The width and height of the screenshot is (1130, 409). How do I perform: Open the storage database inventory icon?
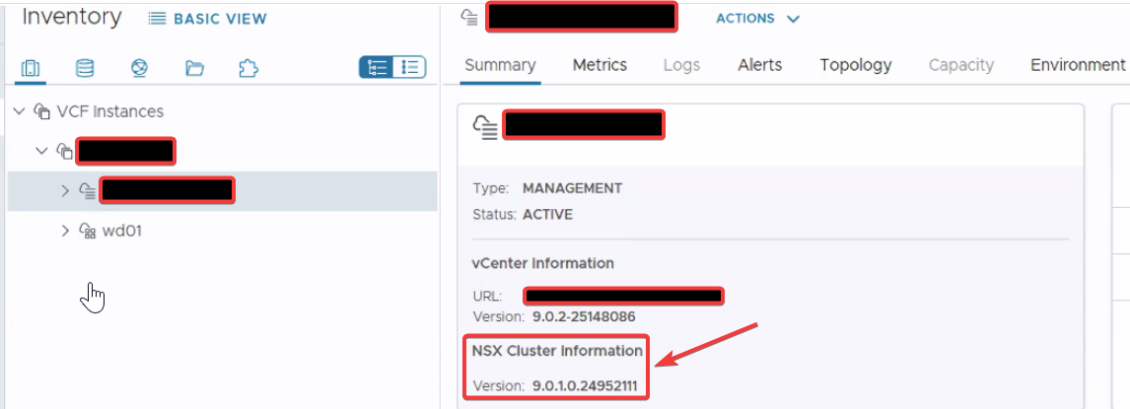pyautogui.click(x=85, y=68)
